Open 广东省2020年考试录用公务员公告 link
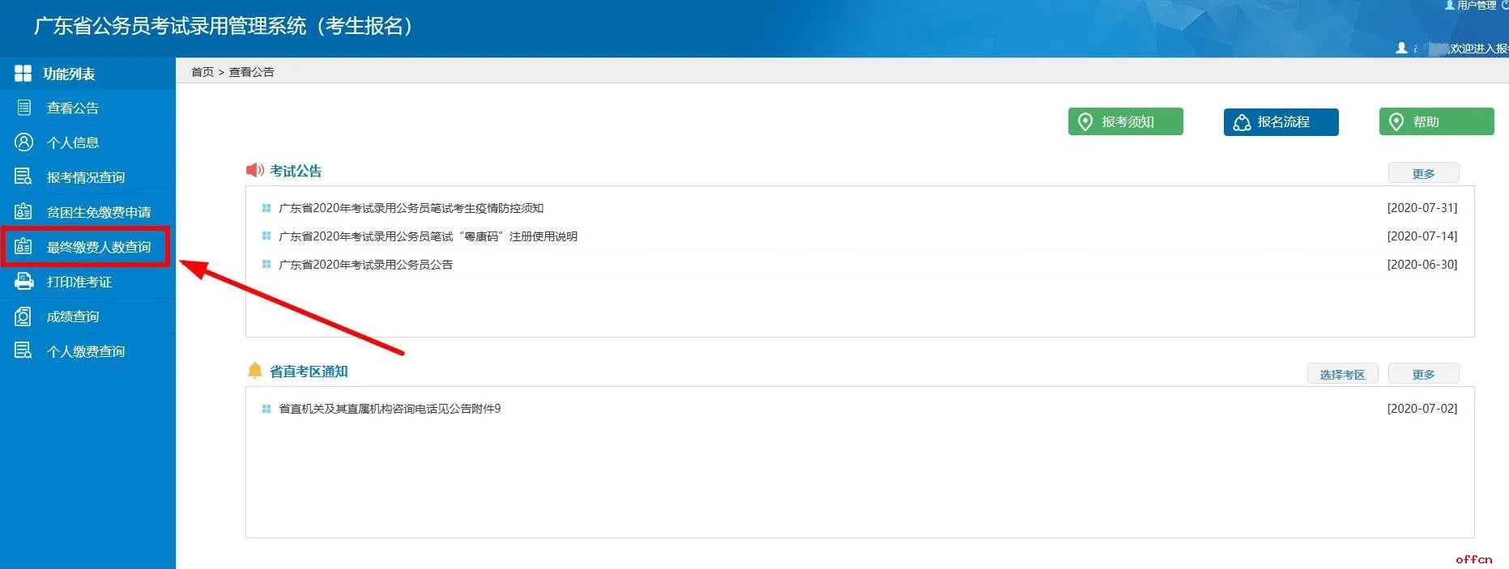This screenshot has height=569, width=1509. [365, 265]
